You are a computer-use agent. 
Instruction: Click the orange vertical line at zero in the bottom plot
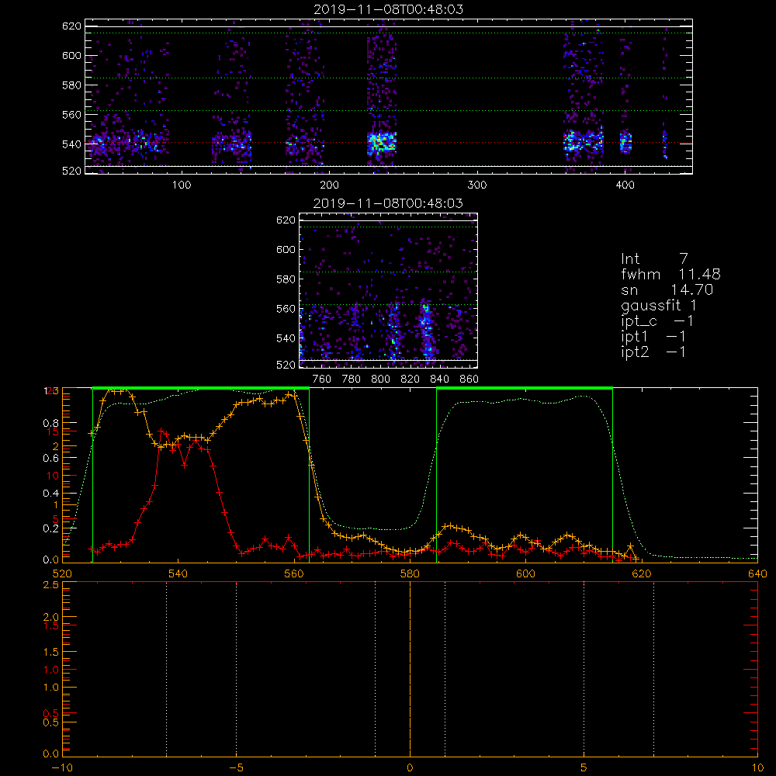pos(410,669)
